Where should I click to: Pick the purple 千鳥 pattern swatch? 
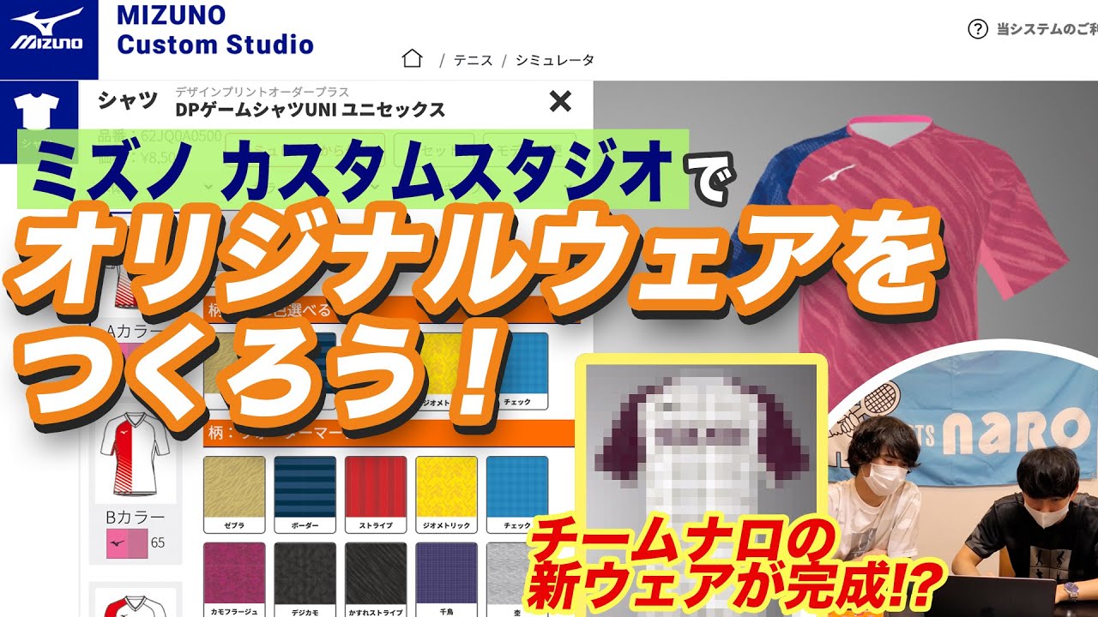tap(446, 579)
